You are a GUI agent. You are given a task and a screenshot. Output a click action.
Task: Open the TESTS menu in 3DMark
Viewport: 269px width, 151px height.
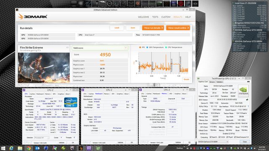tap(155, 17)
